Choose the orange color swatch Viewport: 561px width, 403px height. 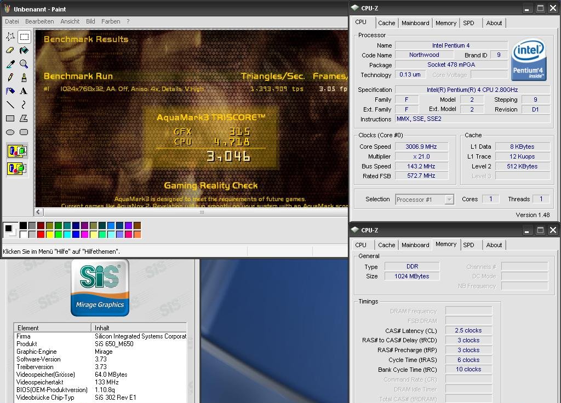[138, 234]
